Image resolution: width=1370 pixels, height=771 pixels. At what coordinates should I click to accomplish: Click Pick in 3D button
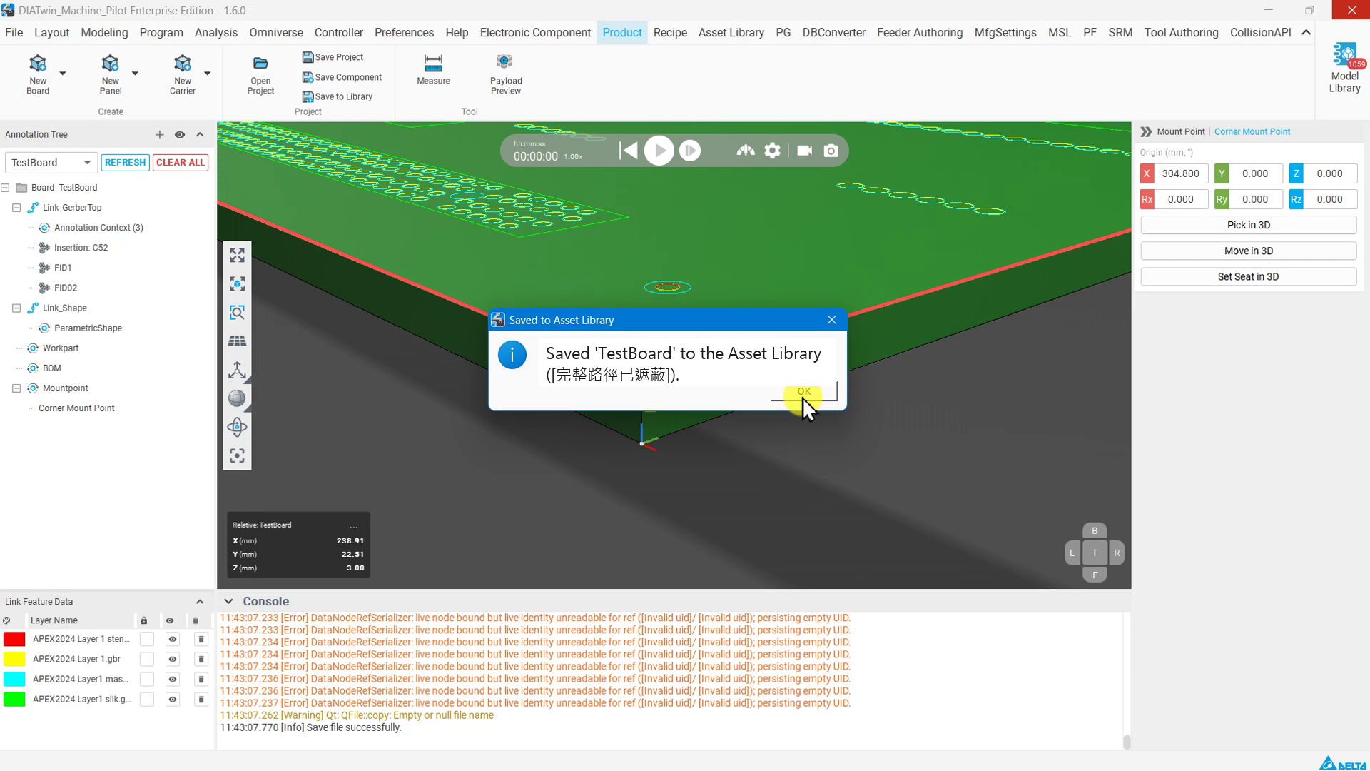(1248, 226)
